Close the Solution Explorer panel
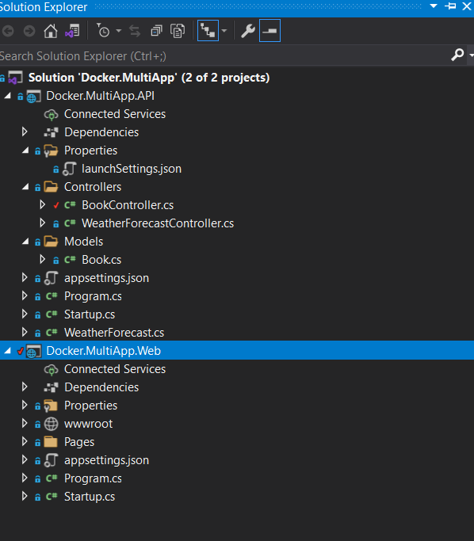The image size is (474, 541). coord(467,6)
